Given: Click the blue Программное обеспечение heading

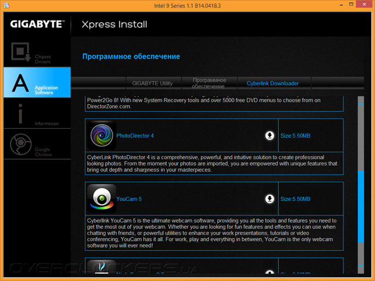Looking at the screenshot, I should point(131,56).
